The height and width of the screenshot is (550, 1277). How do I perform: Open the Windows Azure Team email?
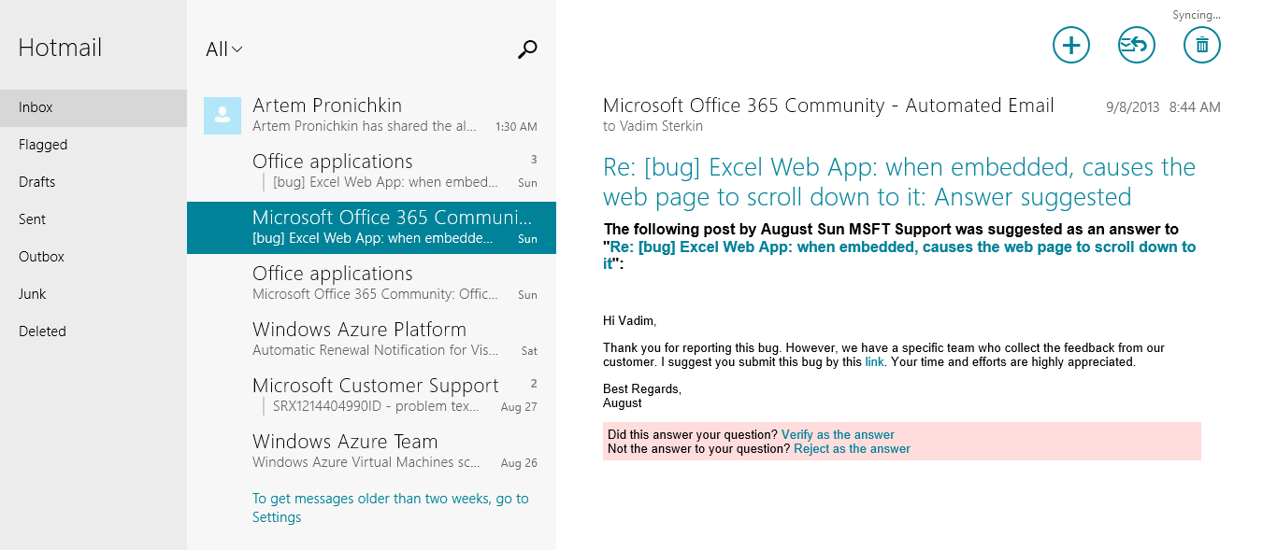tap(371, 452)
